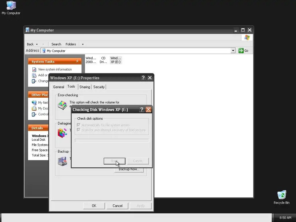The image size is (296, 222).
Task: Click Apply in Properties dialog
Action: pos(141,206)
